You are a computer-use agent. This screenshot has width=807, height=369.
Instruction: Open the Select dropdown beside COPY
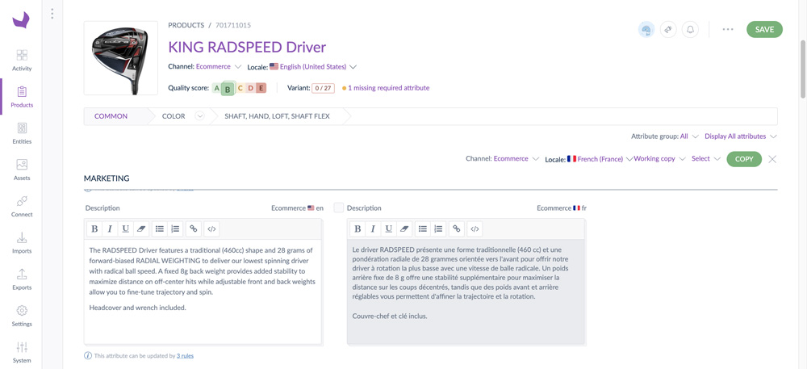(x=705, y=158)
